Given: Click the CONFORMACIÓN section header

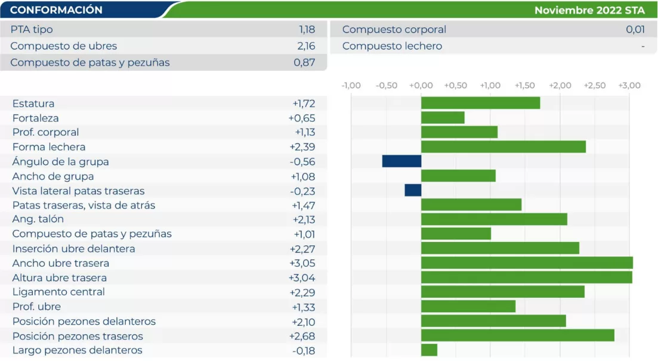Looking at the screenshot, I should click(x=57, y=10).
